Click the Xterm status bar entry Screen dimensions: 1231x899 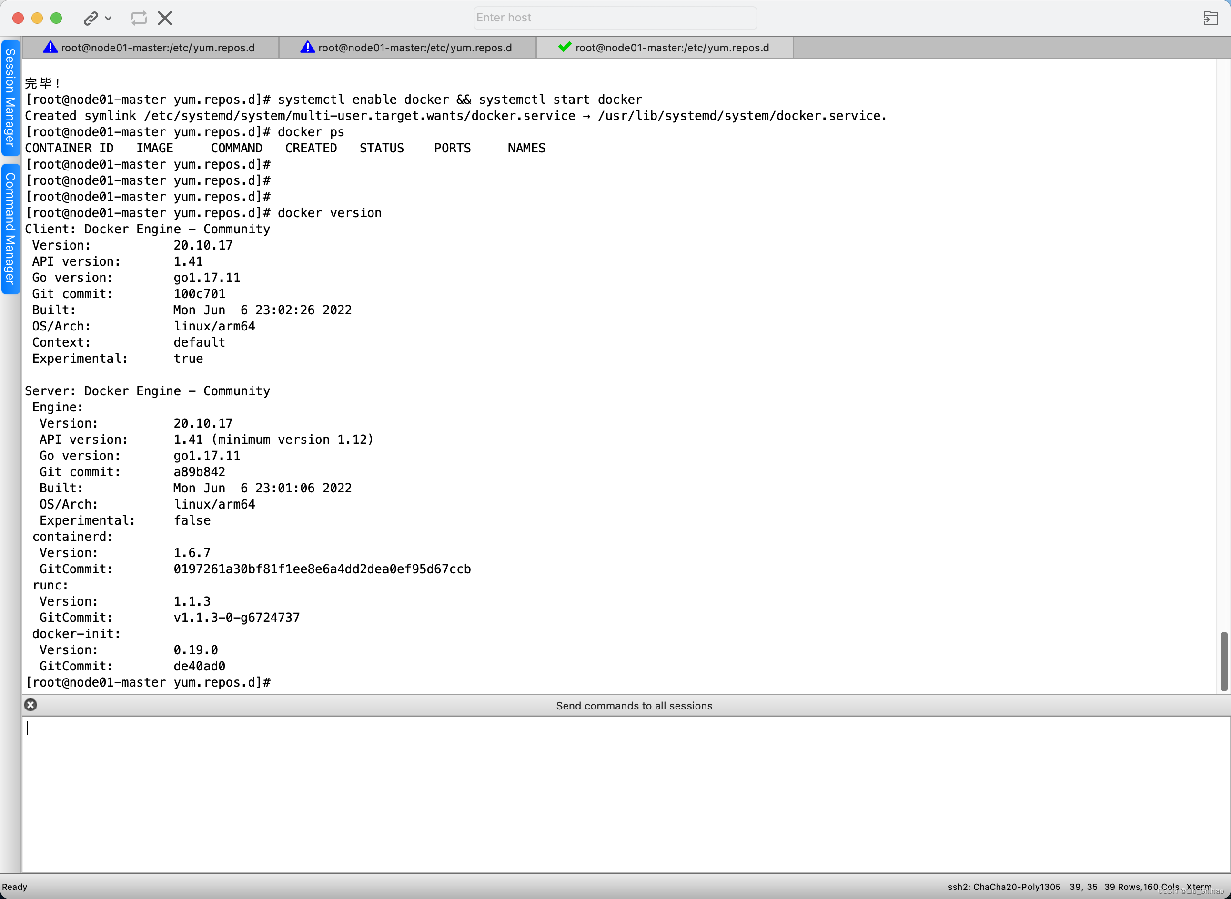click(1199, 887)
